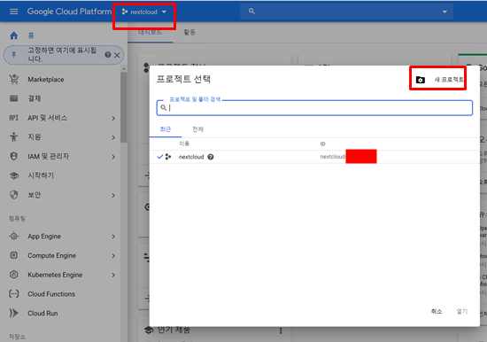
Task: Expand the Compute Engine submenu arrow
Action: [x=113, y=256]
